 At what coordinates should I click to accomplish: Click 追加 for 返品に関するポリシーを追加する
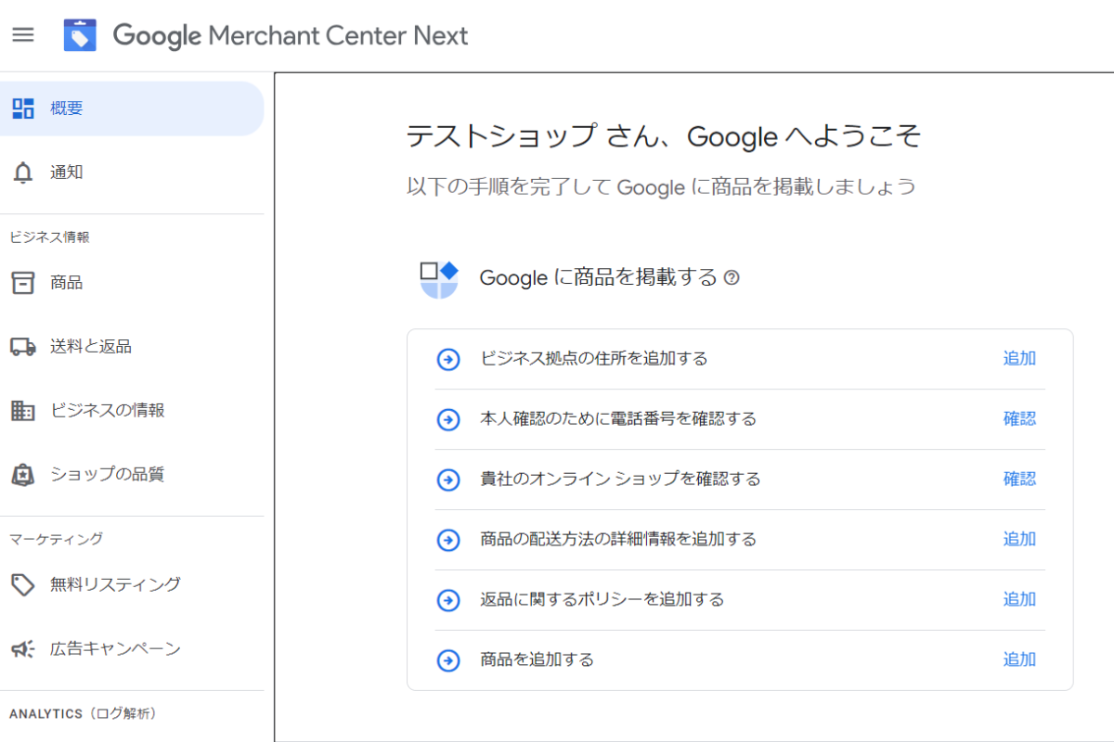(x=1019, y=600)
